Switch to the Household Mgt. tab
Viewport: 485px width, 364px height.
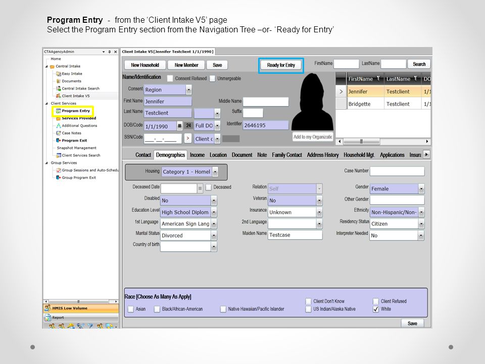pyautogui.click(x=359, y=155)
